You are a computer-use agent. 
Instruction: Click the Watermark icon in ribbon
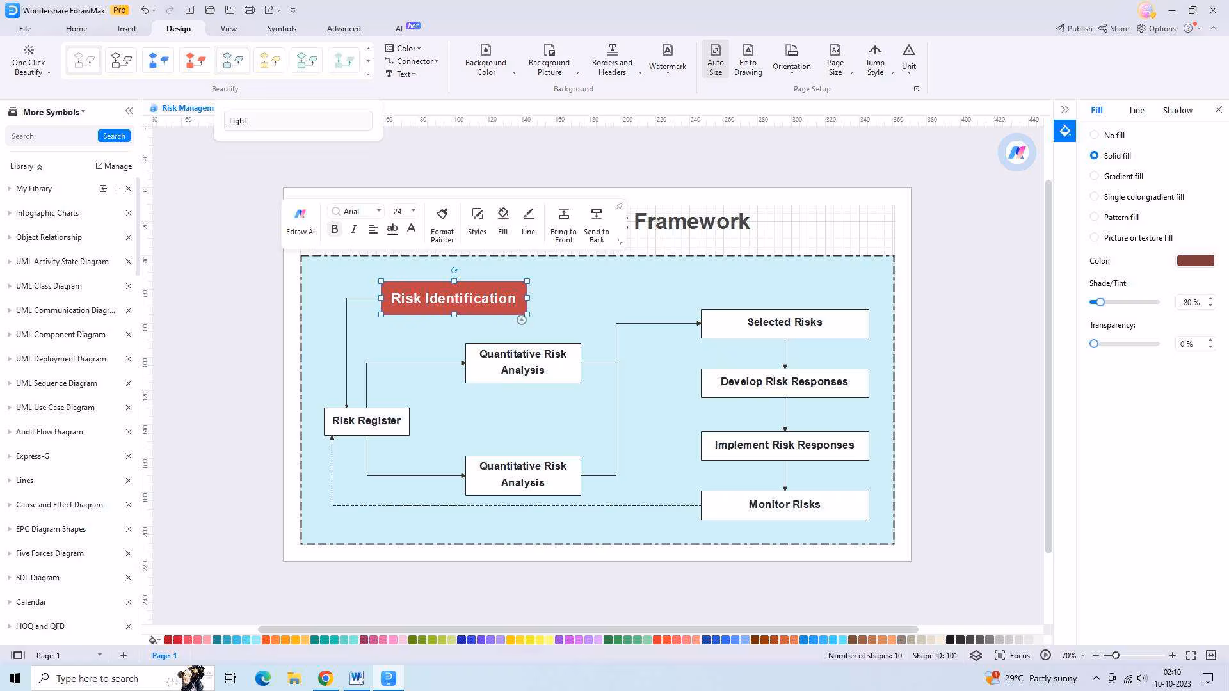click(x=667, y=51)
